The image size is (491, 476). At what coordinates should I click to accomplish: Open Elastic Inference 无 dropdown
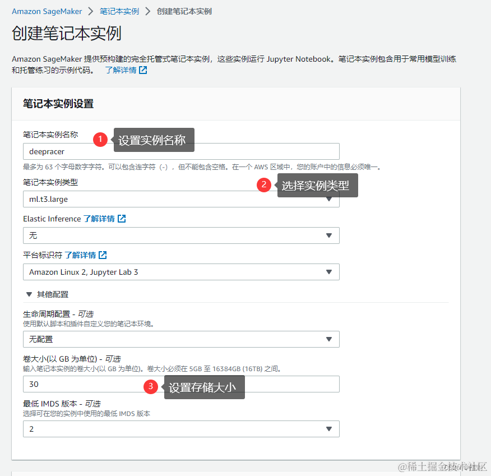tap(181, 235)
